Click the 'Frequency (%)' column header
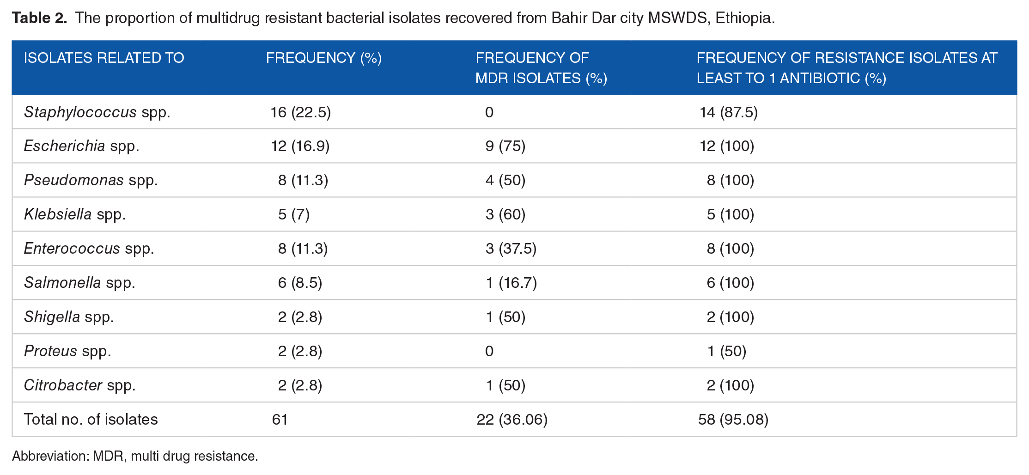The image size is (1029, 475). click(x=323, y=58)
